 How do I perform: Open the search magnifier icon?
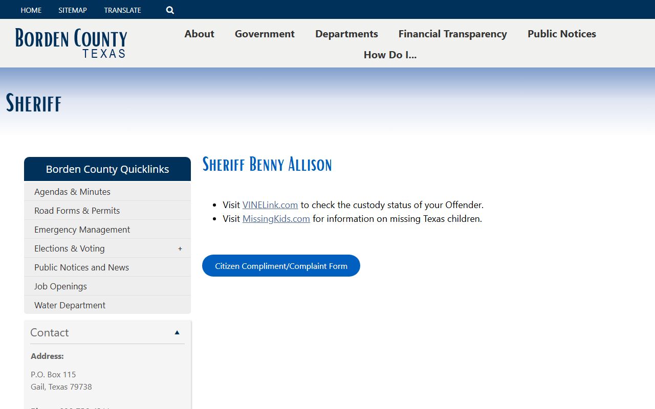coord(170,10)
